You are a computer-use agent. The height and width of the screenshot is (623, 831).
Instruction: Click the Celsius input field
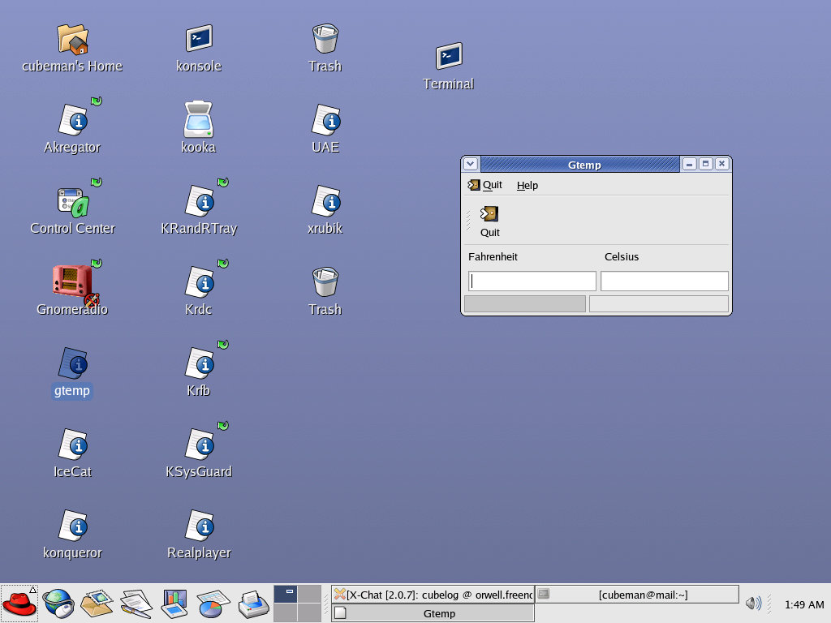coord(664,281)
